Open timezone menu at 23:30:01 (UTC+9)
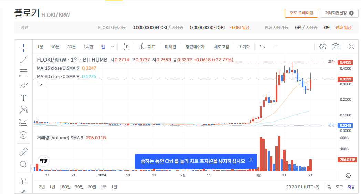 point(302,187)
